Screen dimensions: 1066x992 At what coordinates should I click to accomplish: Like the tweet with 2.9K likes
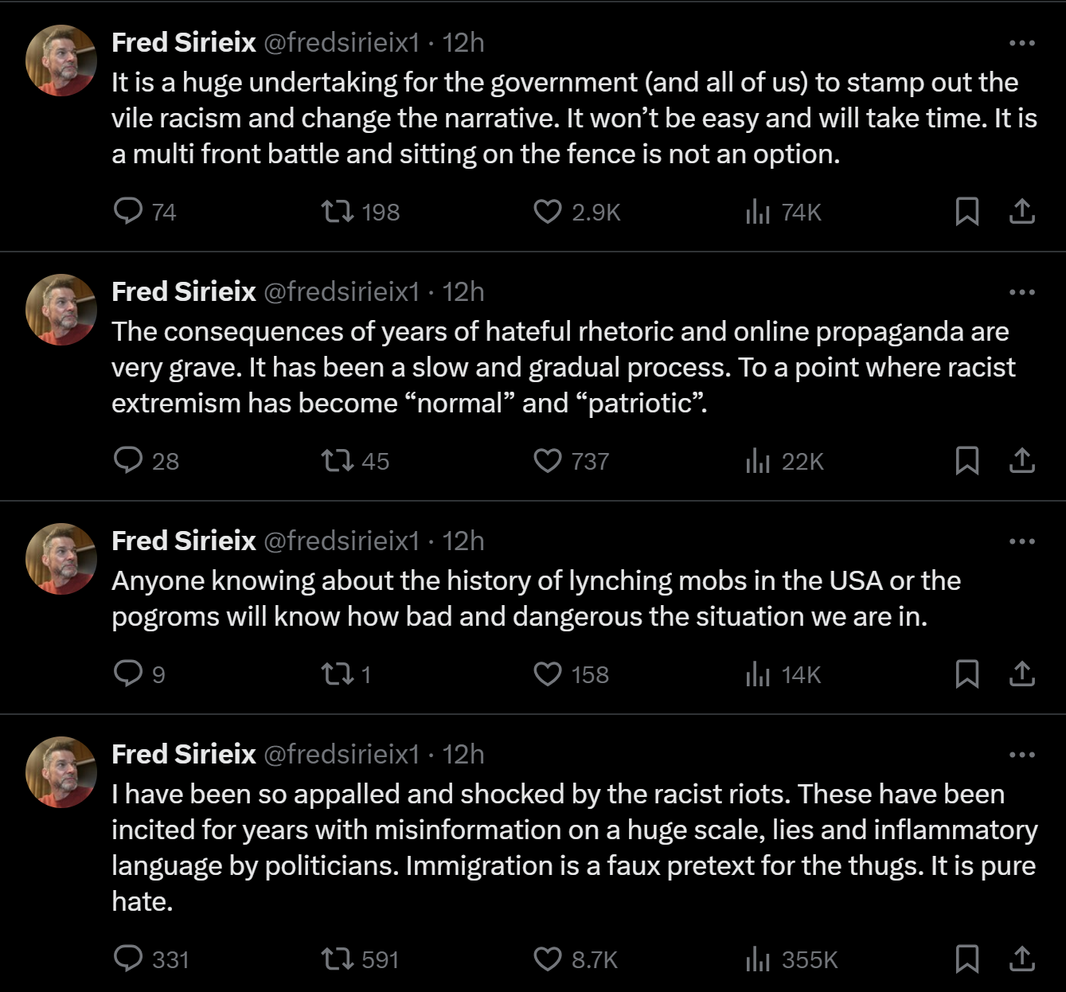tap(547, 211)
